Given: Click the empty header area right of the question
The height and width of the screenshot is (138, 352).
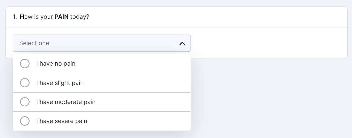Looking at the screenshot, I should coord(219,17).
